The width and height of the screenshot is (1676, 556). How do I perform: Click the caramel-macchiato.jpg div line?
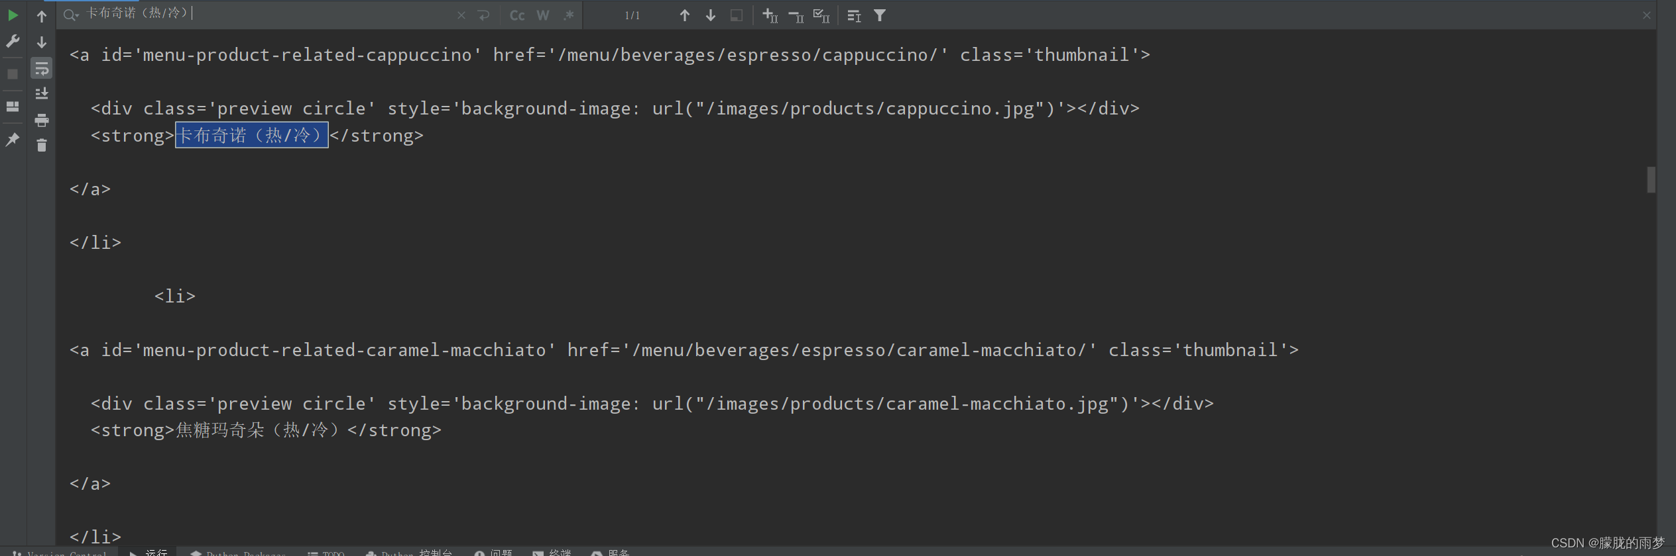(652, 404)
